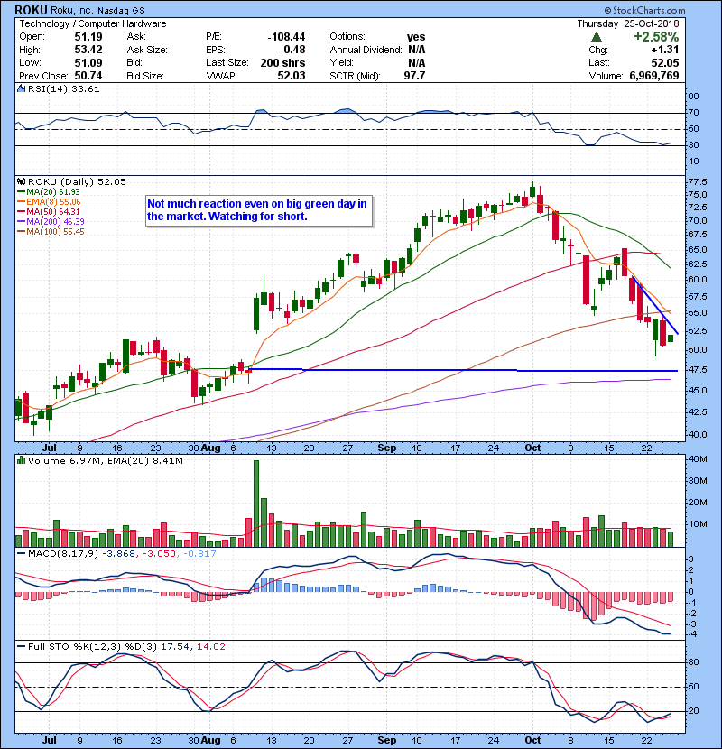Click the 40M volume axis label

coord(697,459)
